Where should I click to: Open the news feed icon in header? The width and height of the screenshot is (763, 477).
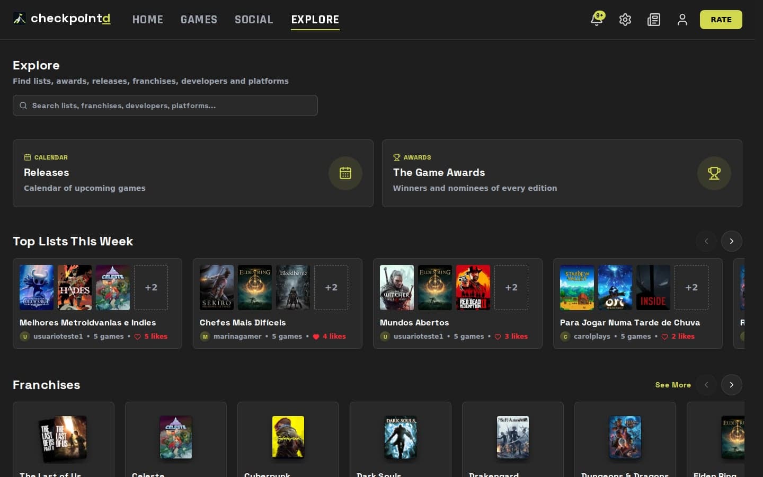(x=654, y=20)
